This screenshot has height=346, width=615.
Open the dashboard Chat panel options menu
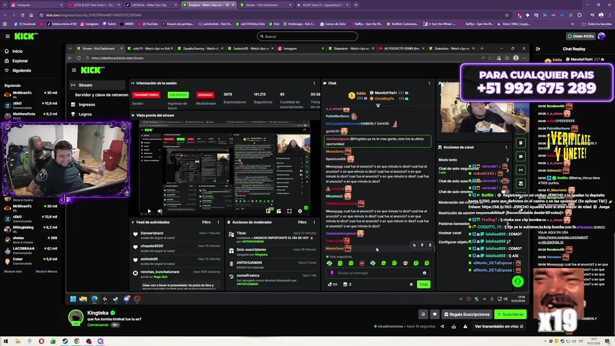click(429, 83)
